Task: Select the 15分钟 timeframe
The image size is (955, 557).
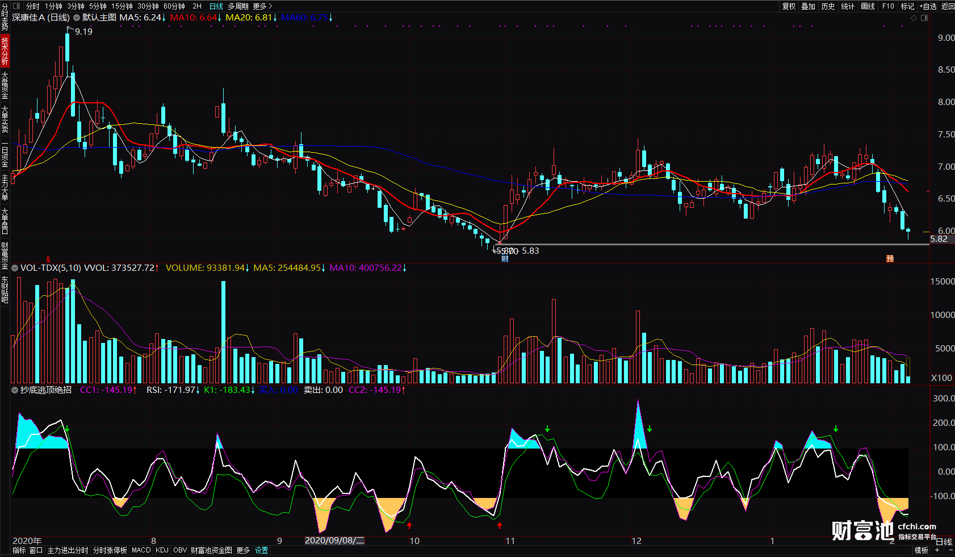Action: 122,6
